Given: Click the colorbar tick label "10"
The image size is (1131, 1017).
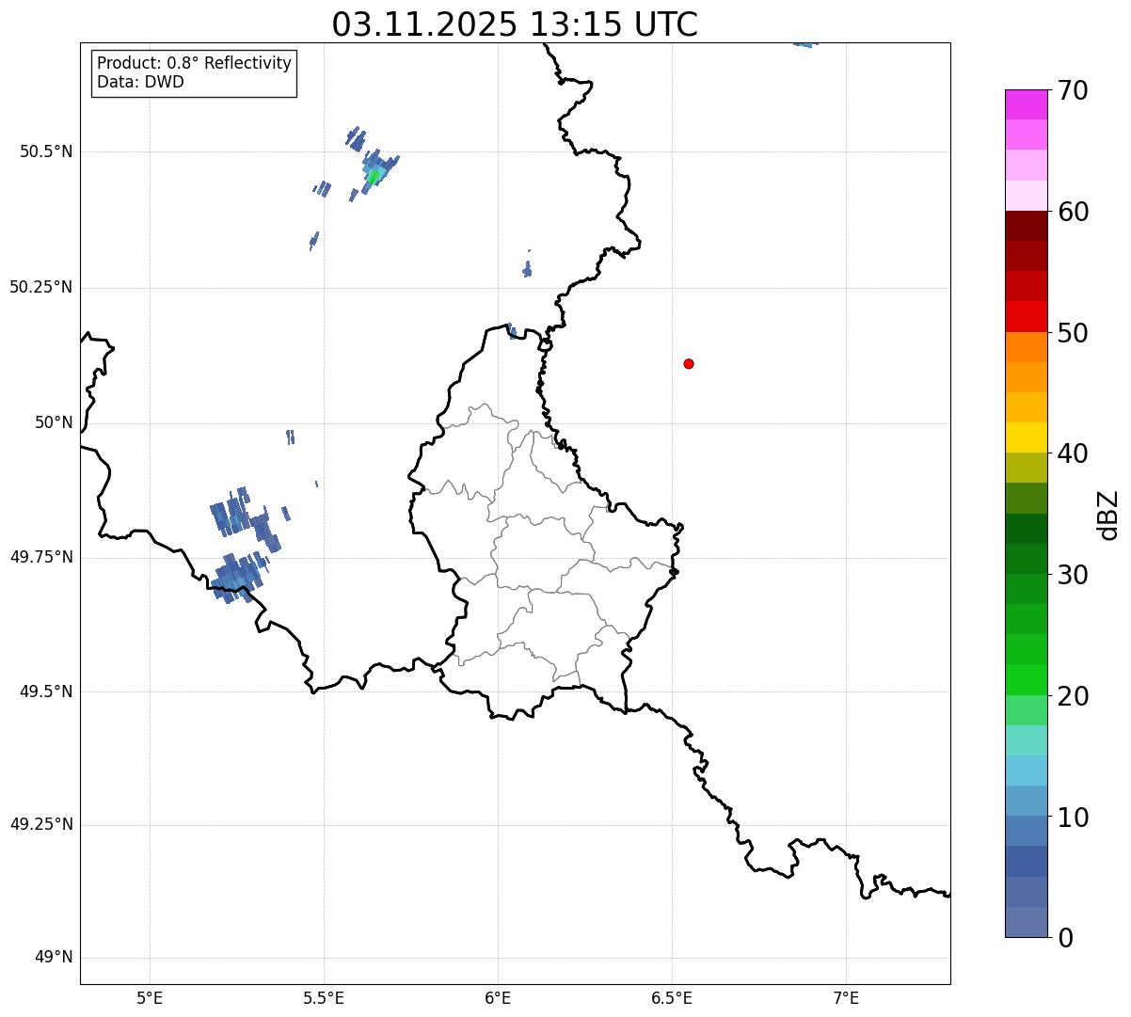Looking at the screenshot, I should (1074, 818).
